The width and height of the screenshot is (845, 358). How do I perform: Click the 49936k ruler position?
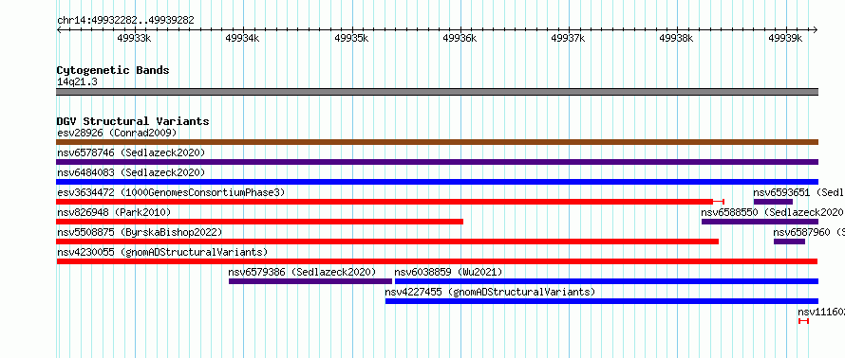point(460,38)
